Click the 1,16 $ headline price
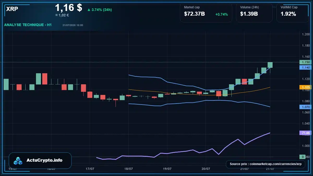This screenshot has height=176, width=313. 69,7
